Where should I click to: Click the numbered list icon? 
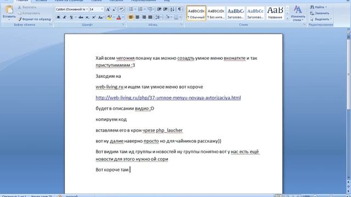140,9
